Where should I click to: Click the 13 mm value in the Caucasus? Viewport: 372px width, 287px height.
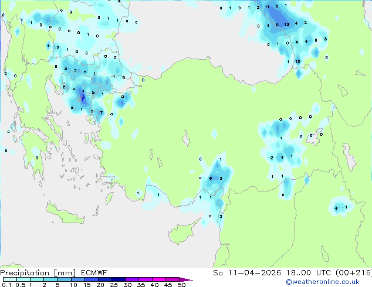(x=286, y=24)
